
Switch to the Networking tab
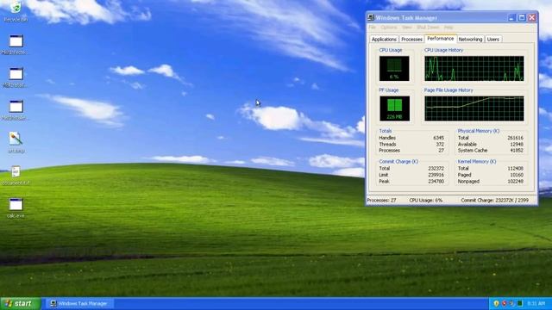coord(470,40)
